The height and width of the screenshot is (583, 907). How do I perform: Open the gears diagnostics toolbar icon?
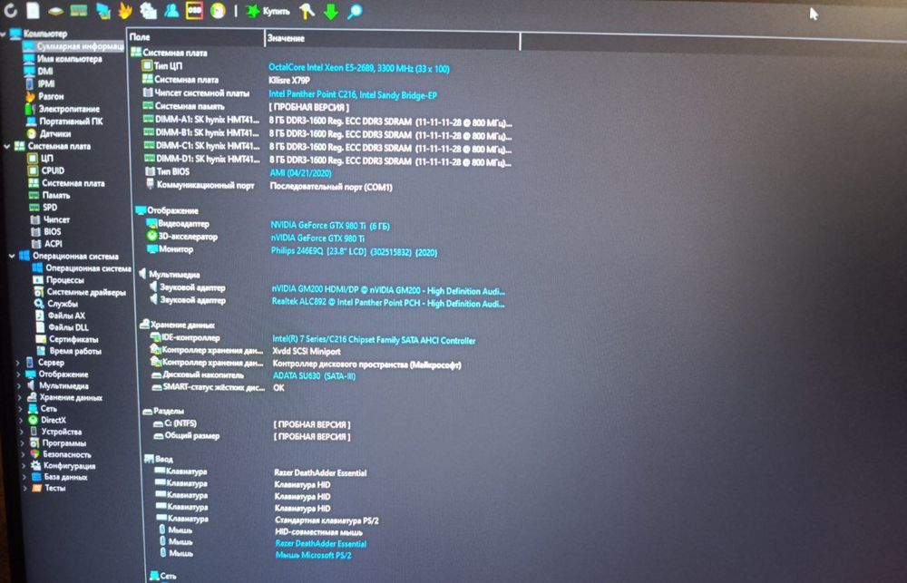tap(148, 10)
